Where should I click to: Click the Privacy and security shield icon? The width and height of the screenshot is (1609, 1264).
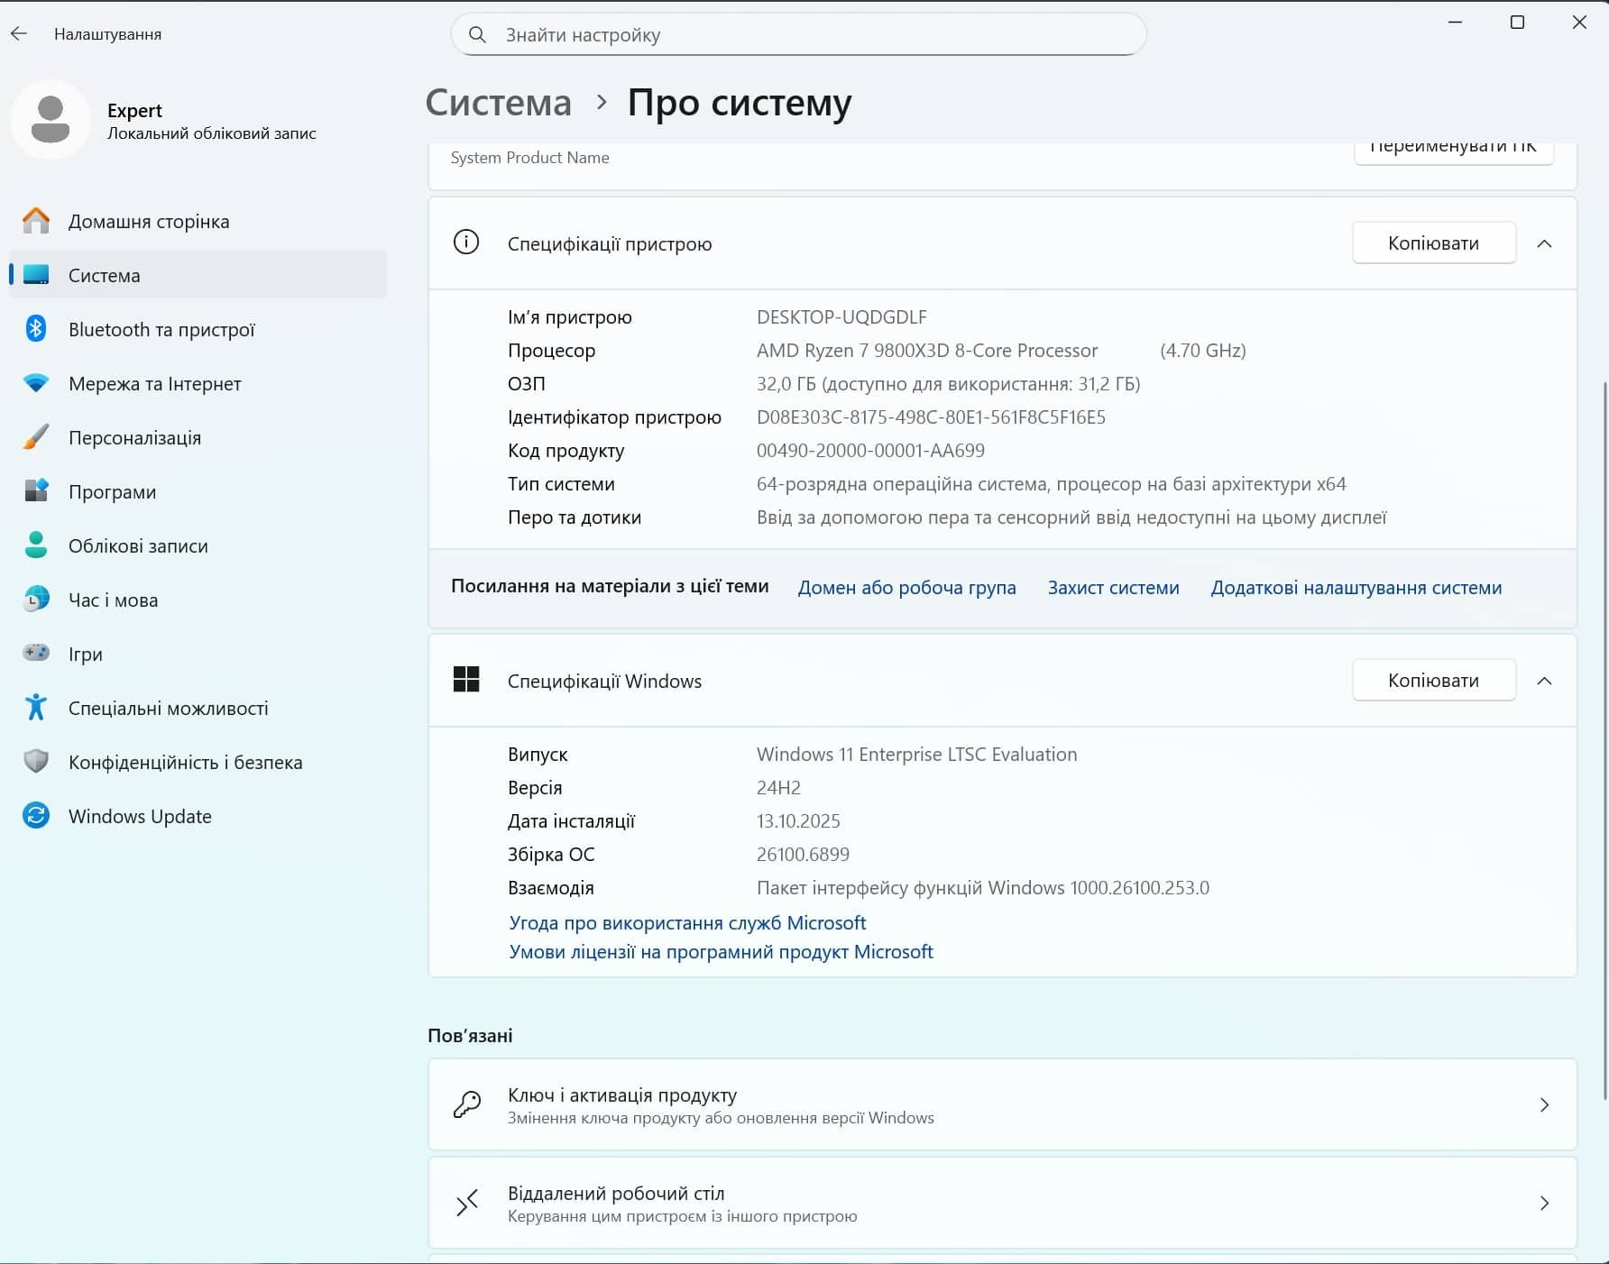pos(36,762)
